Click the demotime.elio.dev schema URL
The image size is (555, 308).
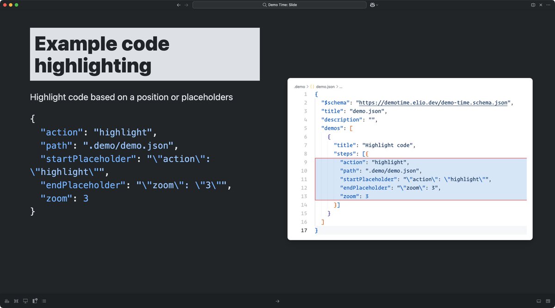433,103
